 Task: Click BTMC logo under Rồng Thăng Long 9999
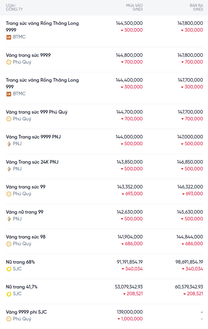9,37
